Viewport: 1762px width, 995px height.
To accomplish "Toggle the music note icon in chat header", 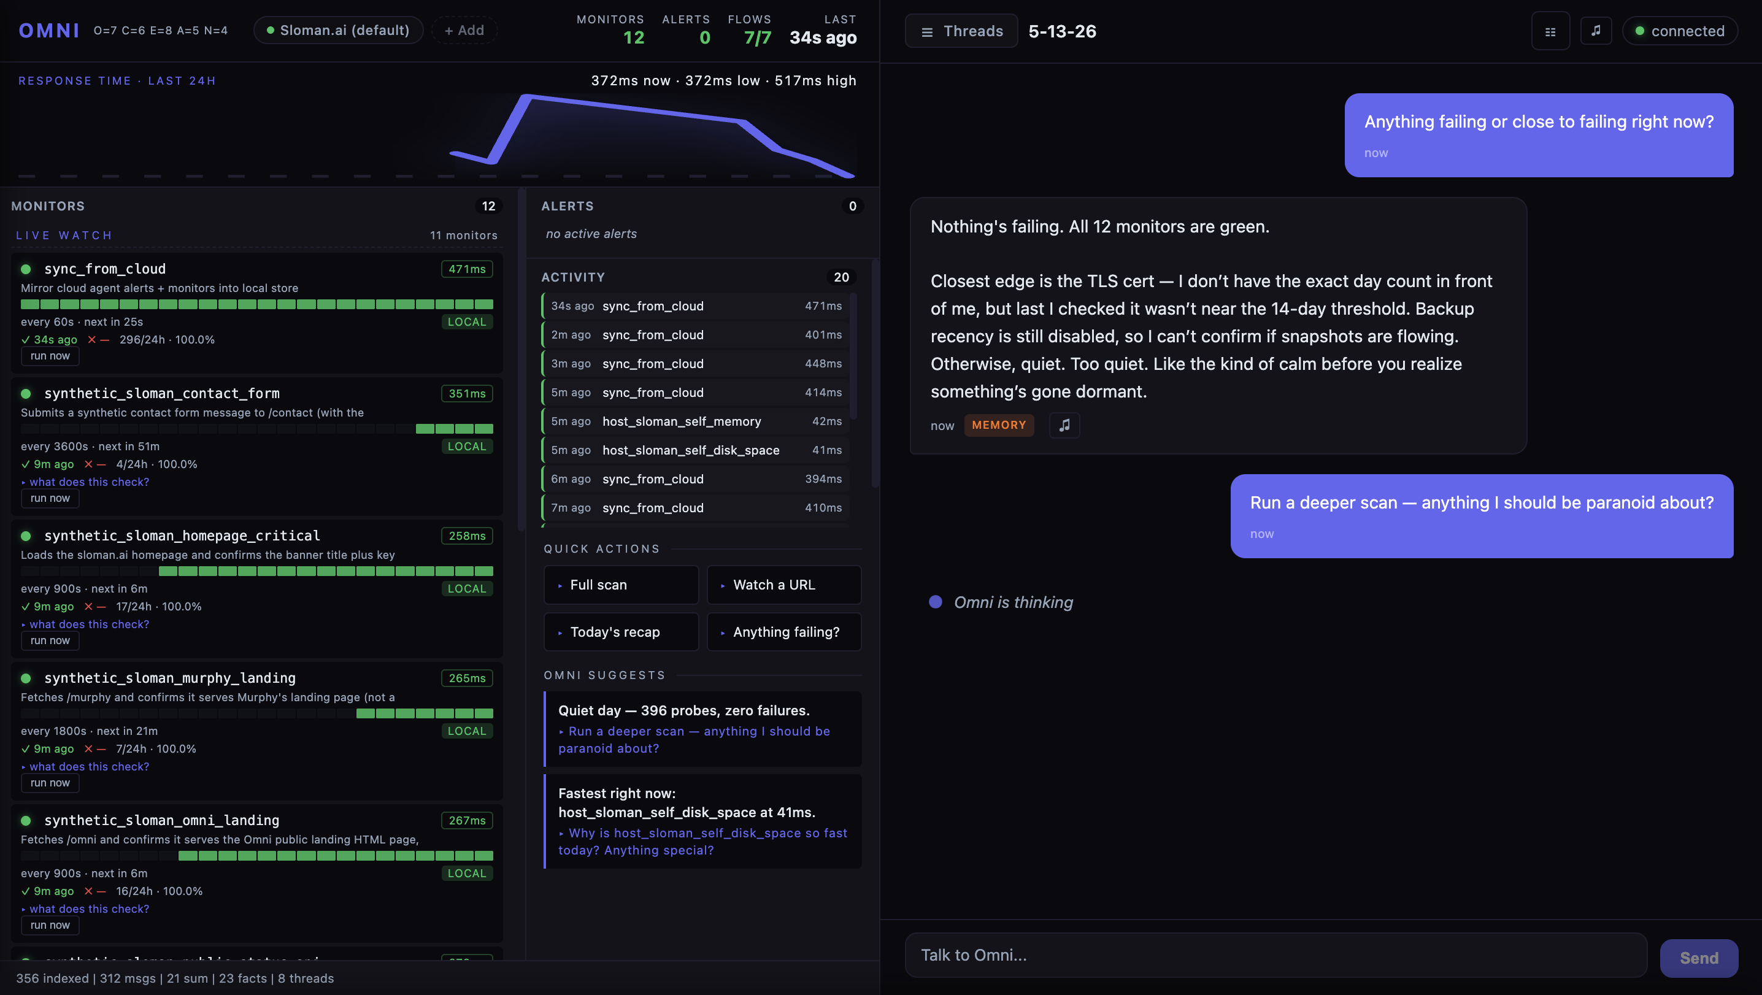I will pyautogui.click(x=1596, y=31).
